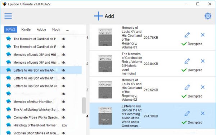
Task: Select Memoirs of Louis XIV and Hid entry
Action: click(x=41, y=55)
